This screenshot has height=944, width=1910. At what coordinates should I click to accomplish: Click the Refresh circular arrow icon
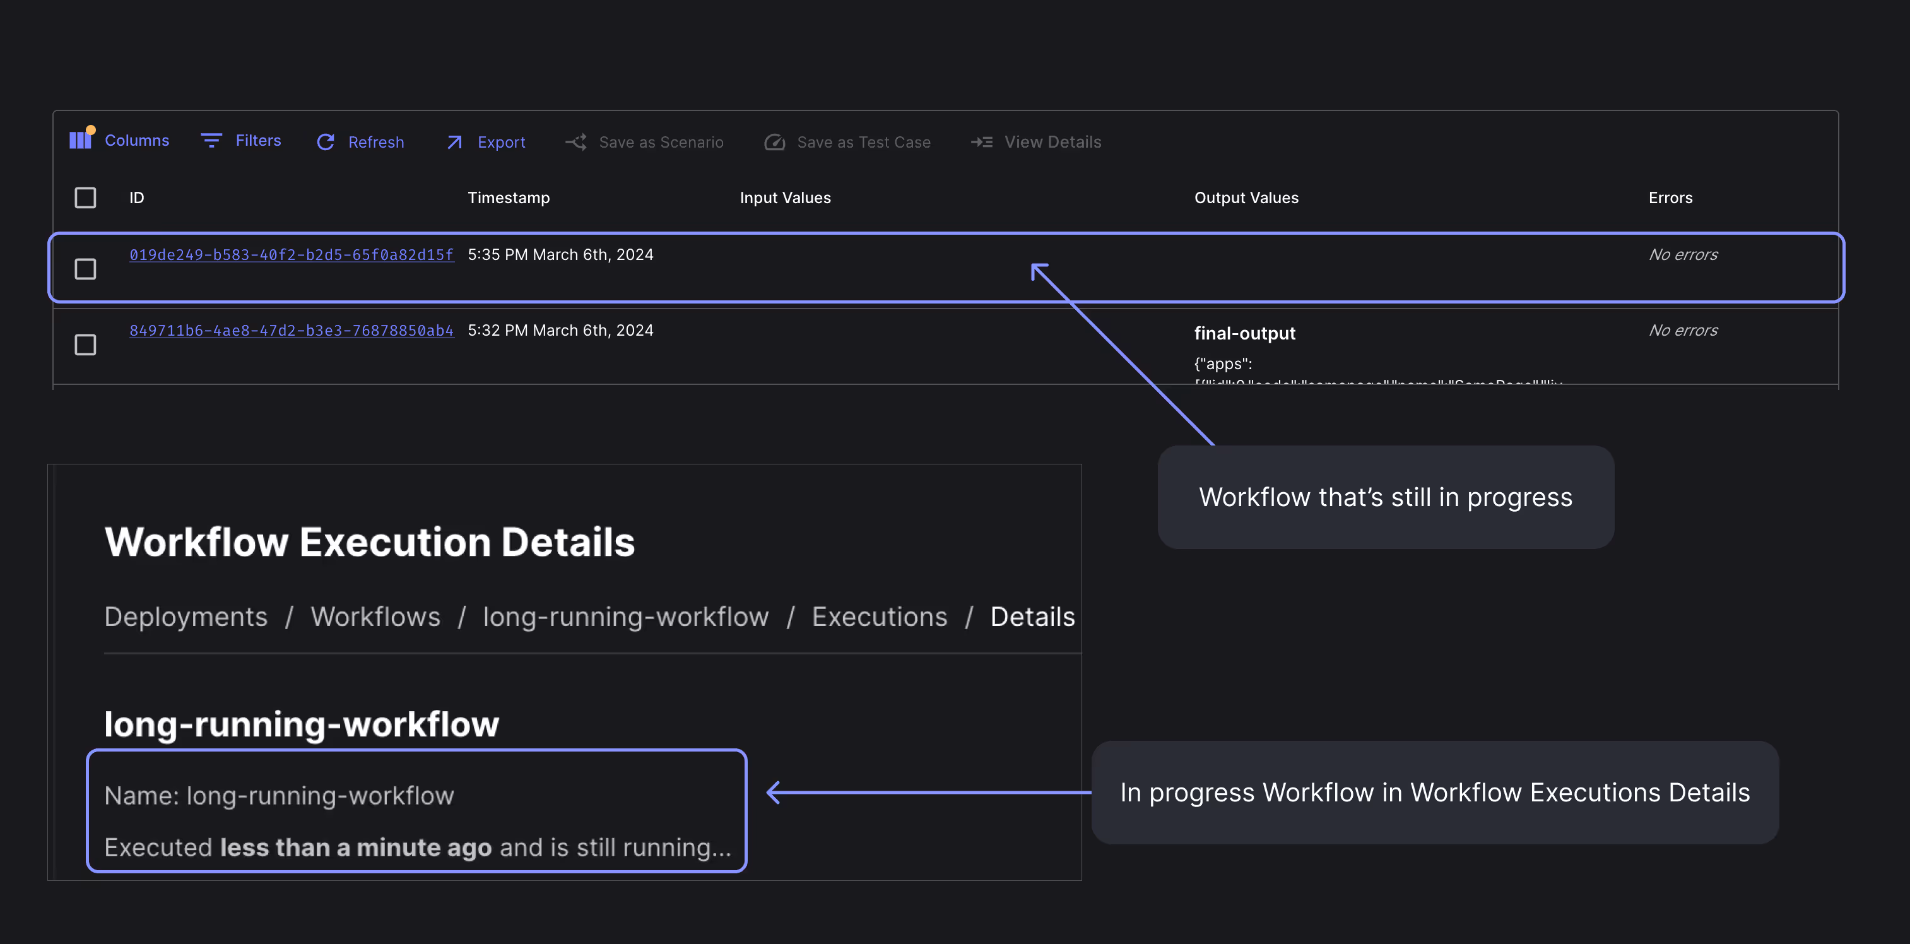[326, 143]
